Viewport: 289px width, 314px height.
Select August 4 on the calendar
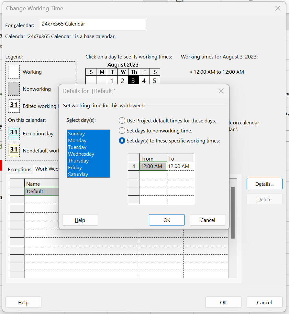coord(144,81)
